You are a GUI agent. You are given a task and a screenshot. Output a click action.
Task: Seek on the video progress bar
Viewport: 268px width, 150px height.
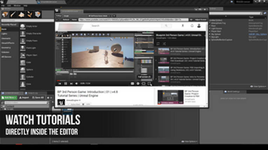[104, 80]
